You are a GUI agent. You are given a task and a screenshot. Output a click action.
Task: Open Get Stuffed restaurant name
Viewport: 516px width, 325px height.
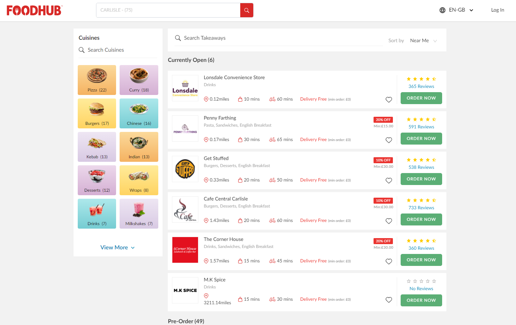pyautogui.click(x=216, y=159)
